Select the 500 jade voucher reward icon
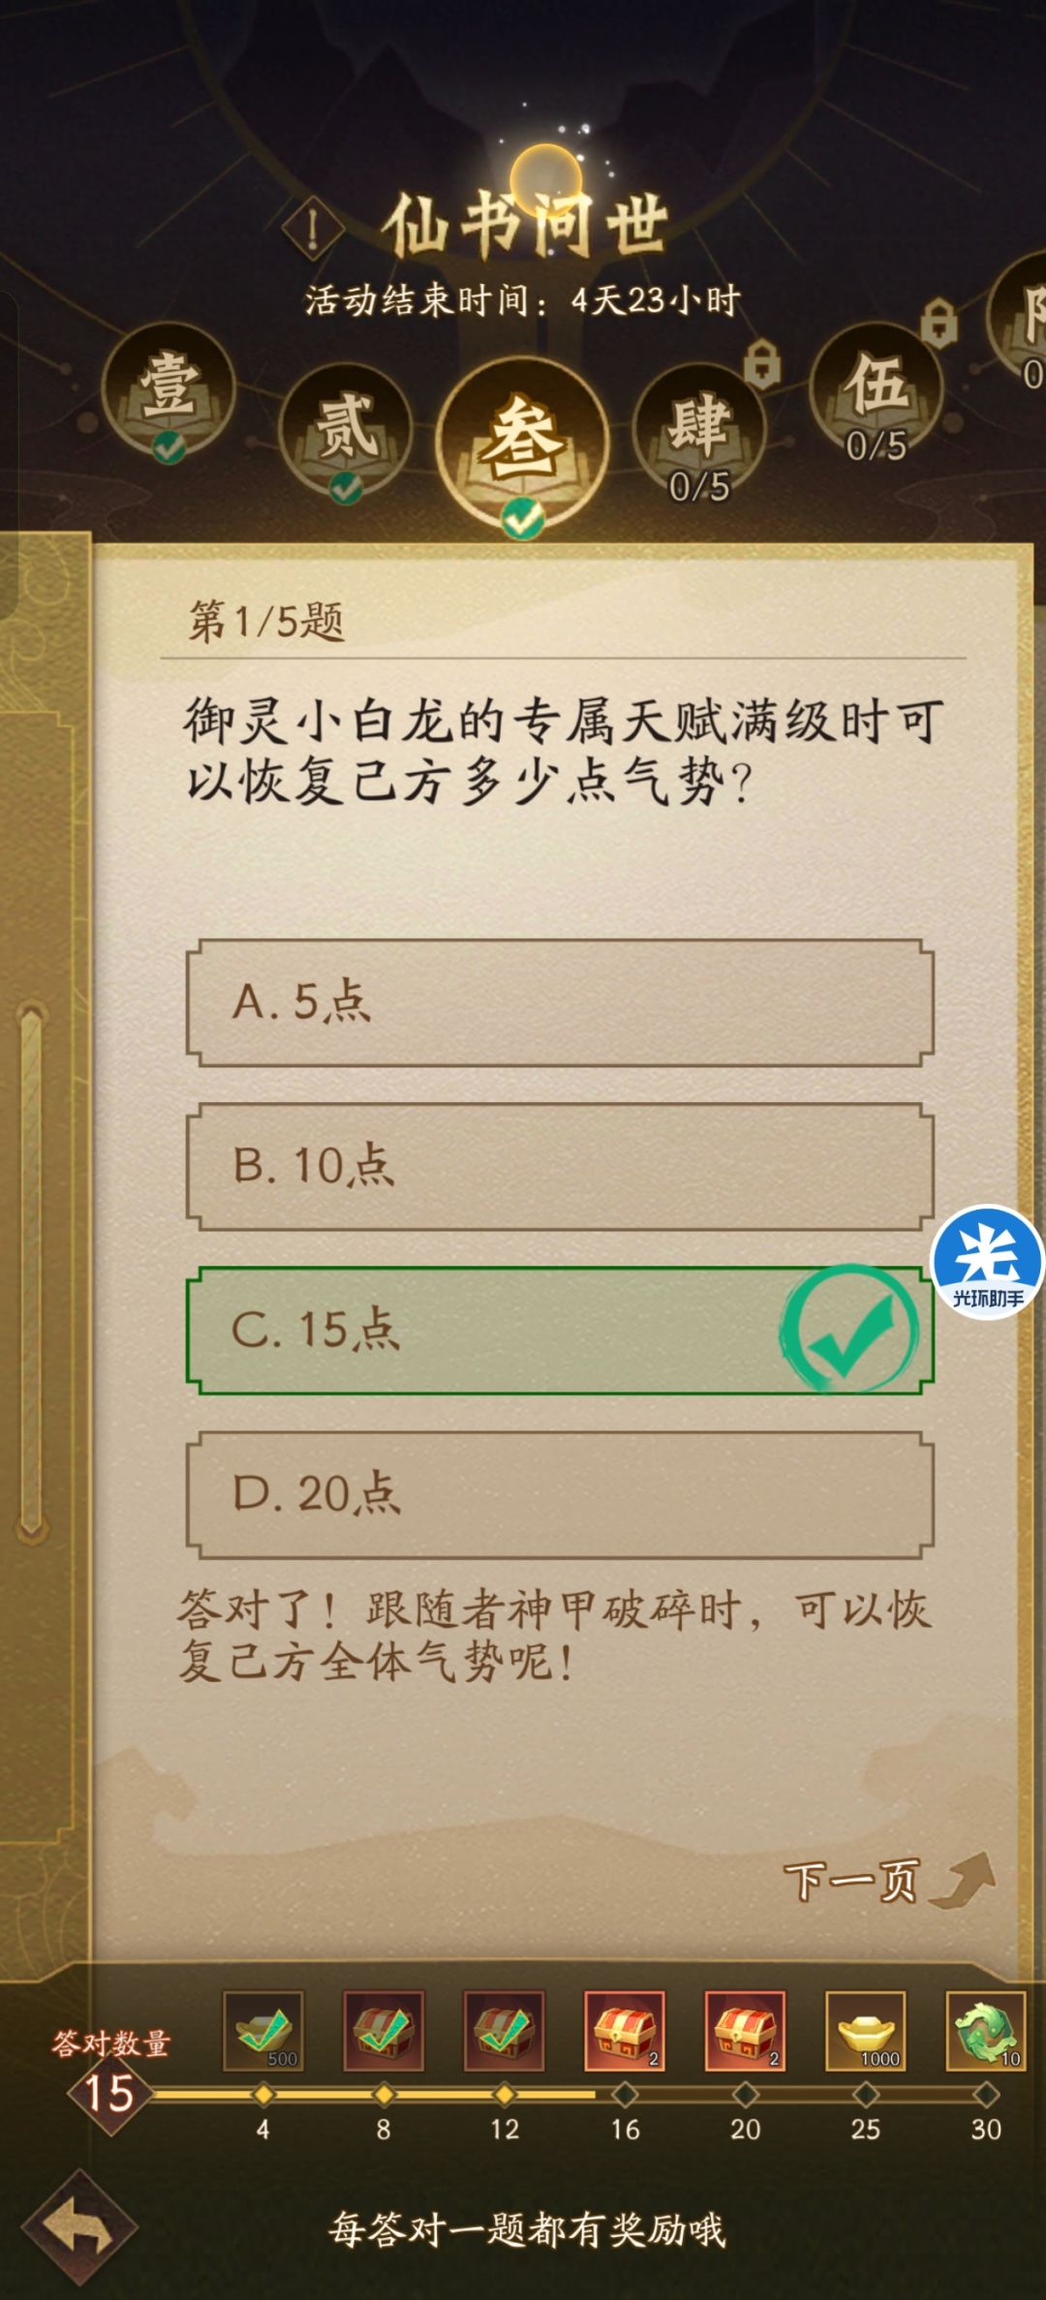Image resolution: width=1046 pixels, height=2300 pixels. (261, 2031)
